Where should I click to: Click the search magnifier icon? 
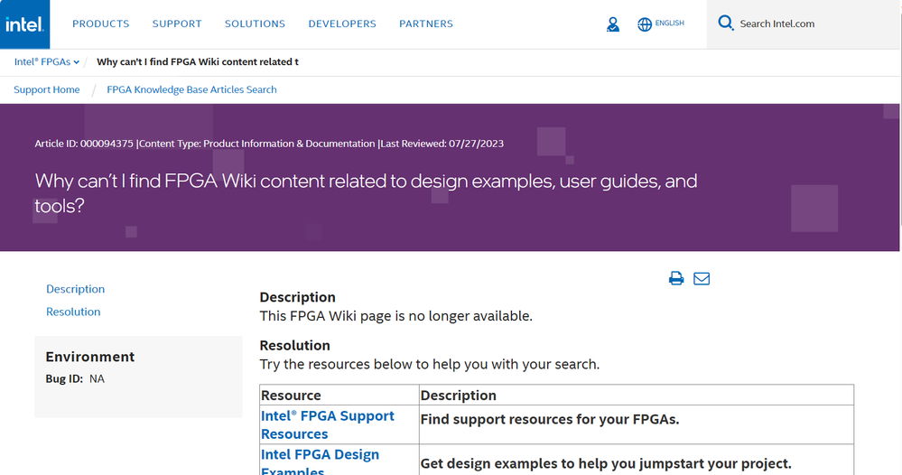(x=726, y=23)
